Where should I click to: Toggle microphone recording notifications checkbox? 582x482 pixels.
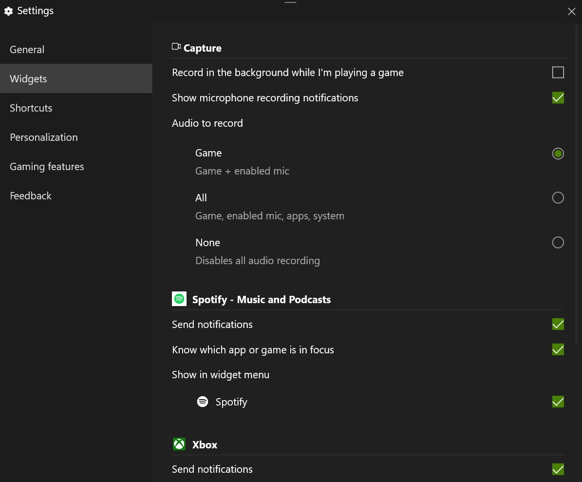click(x=558, y=97)
